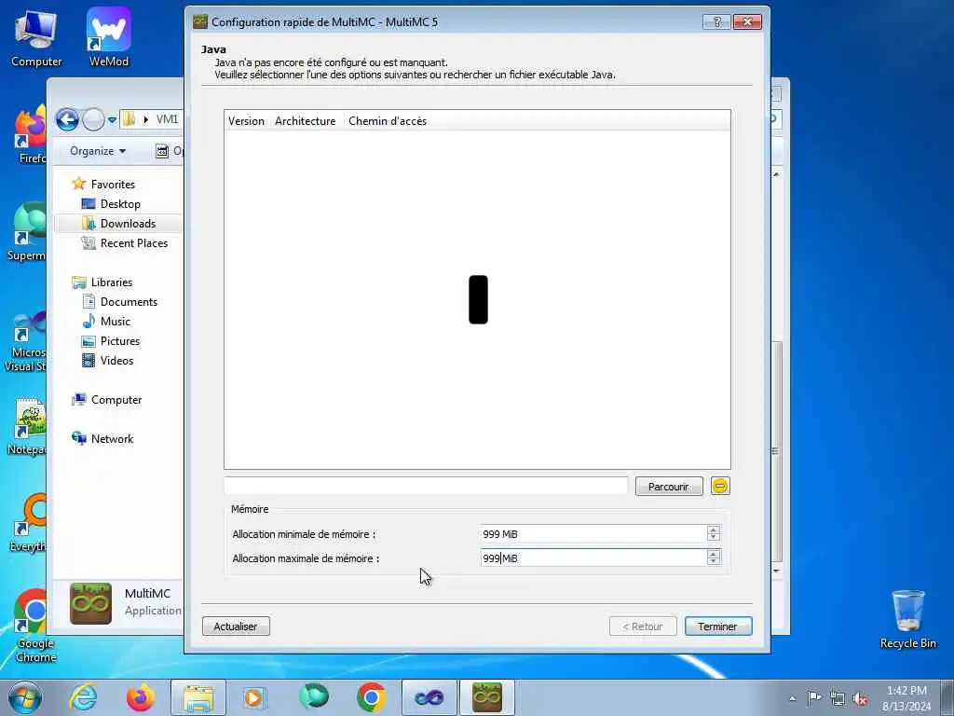This screenshot has height=716, width=954.
Task: Select Favorites in Explorer navigation pane
Action: tap(113, 184)
